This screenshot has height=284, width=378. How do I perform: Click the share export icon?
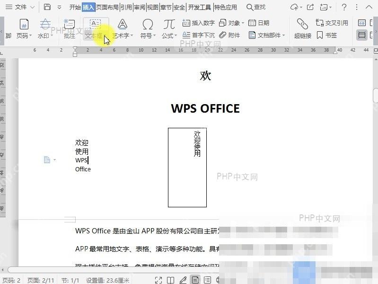(310, 7)
